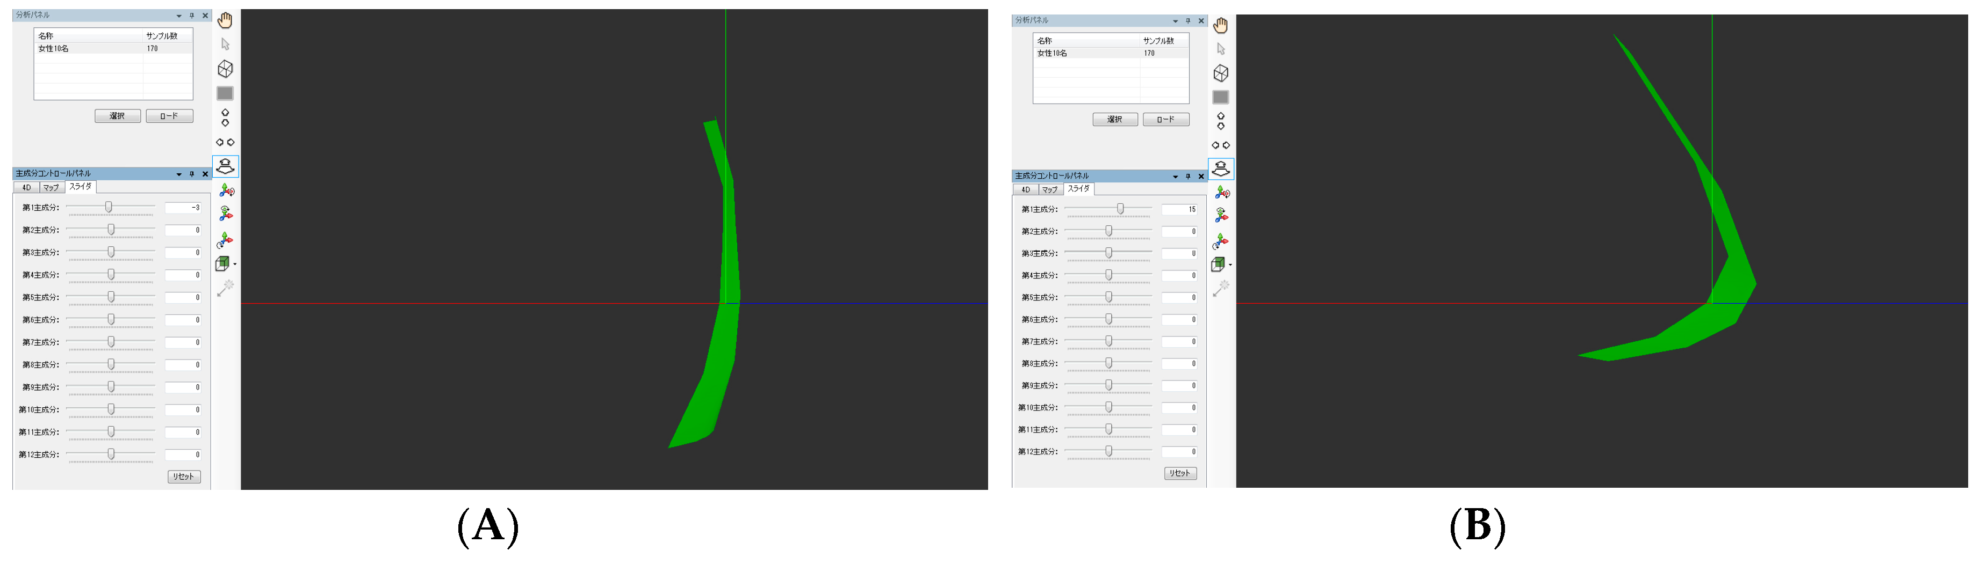Click the 第1主成分 slider handle in screenshot B
The height and width of the screenshot is (565, 1980).
tap(1121, 209)
